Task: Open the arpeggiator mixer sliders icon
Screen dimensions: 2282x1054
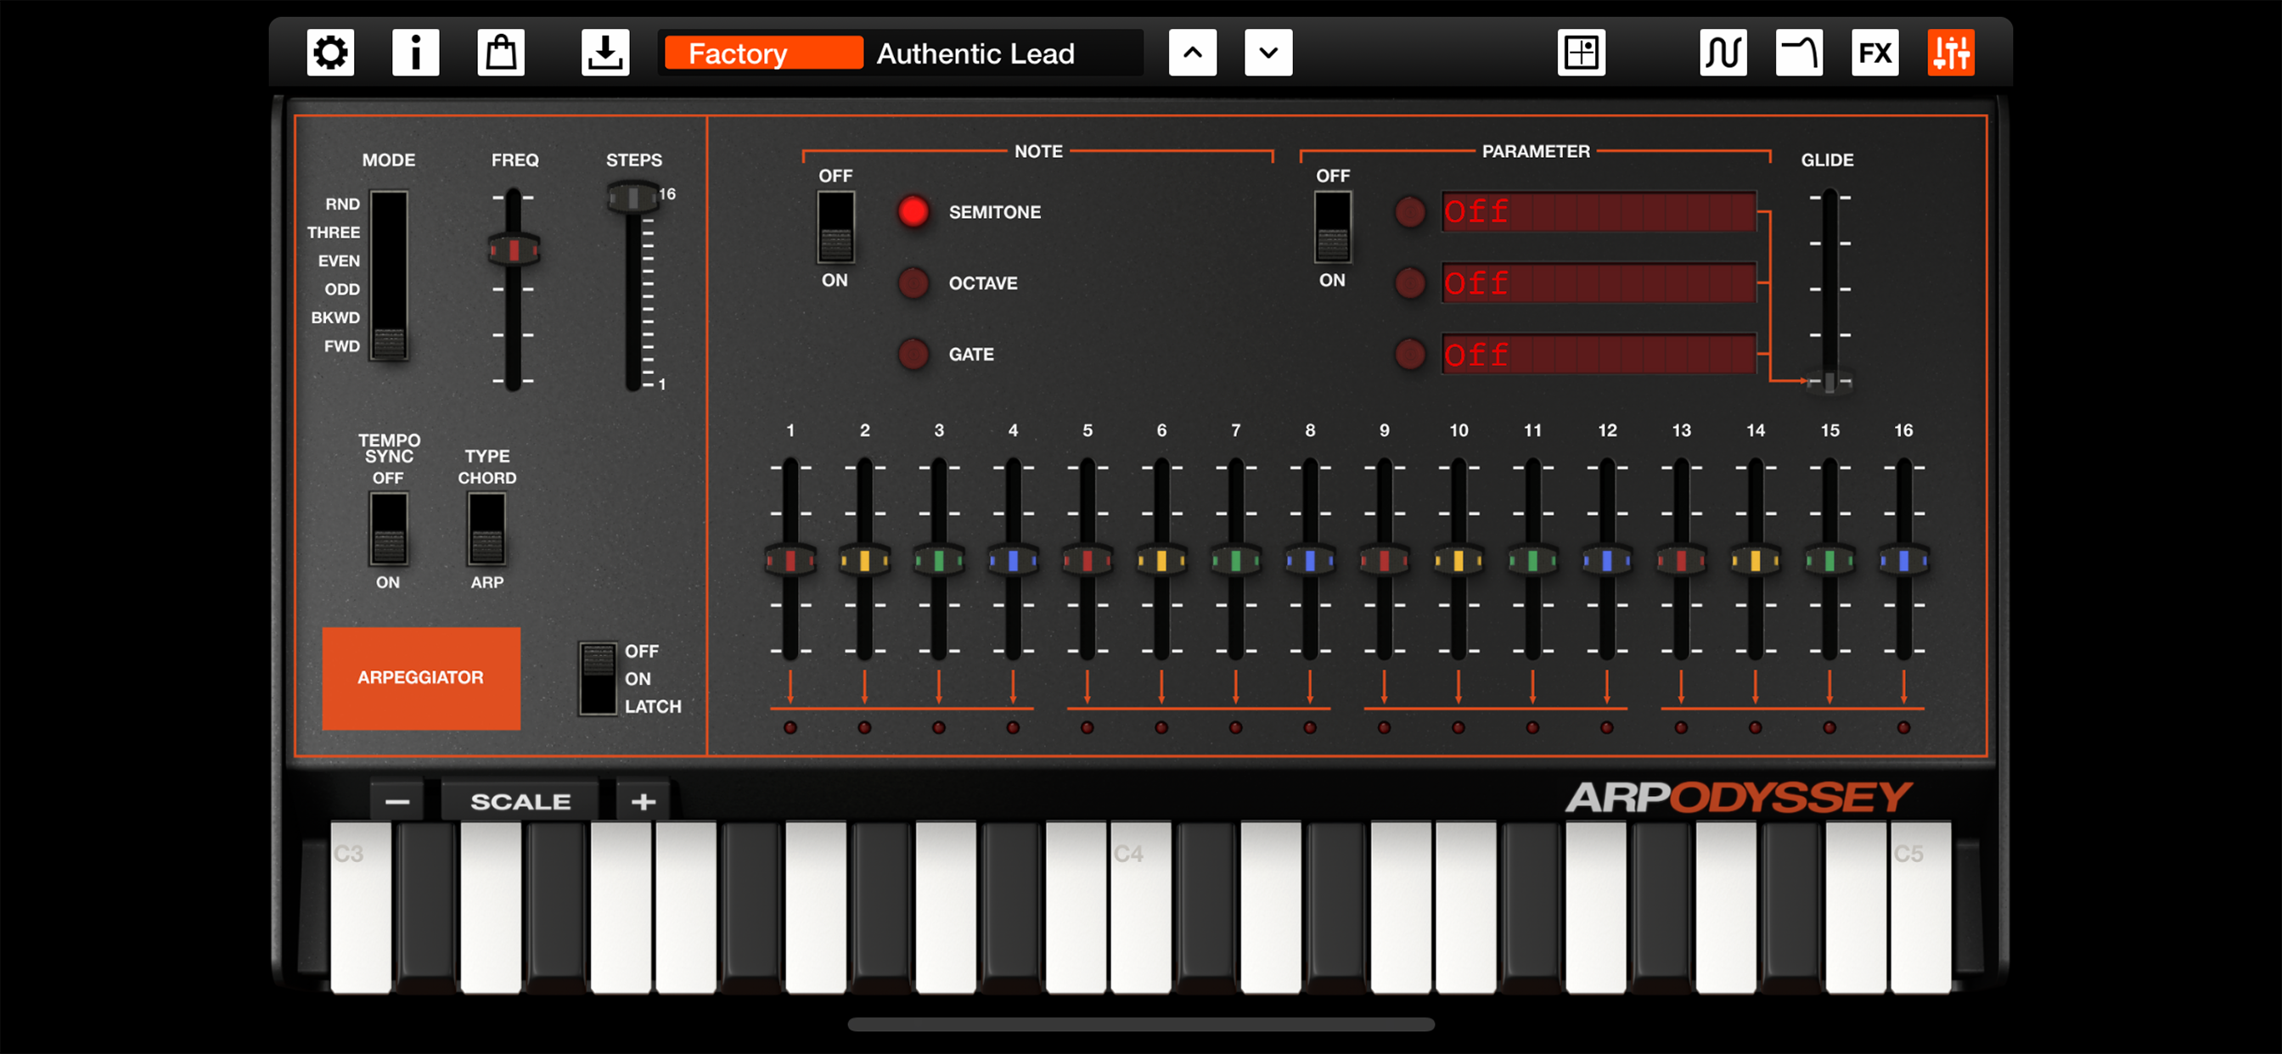Action: click(x=1951, y=53)
